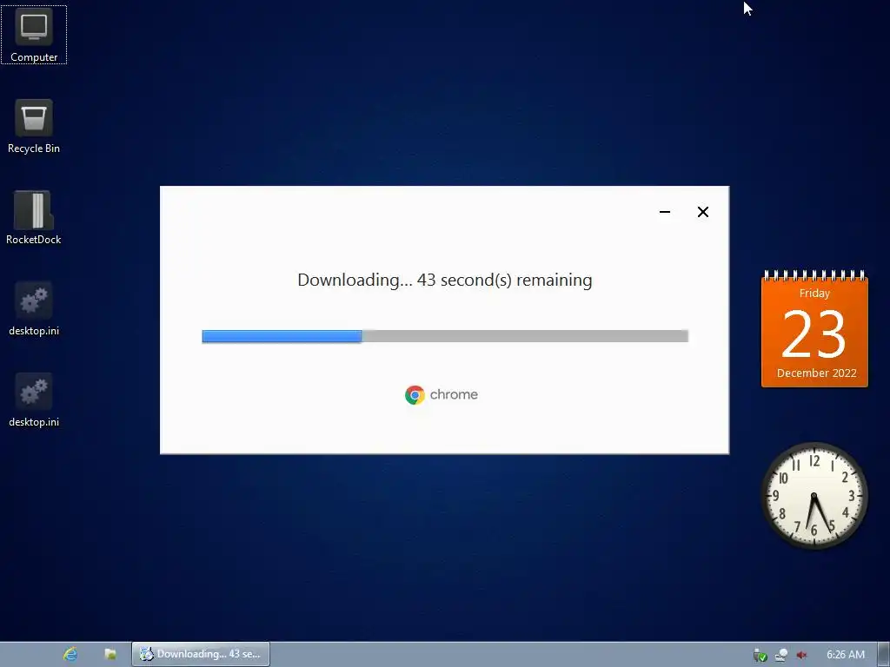Close the Chrome installer window
890x667 pixels.
pos(702,212)
